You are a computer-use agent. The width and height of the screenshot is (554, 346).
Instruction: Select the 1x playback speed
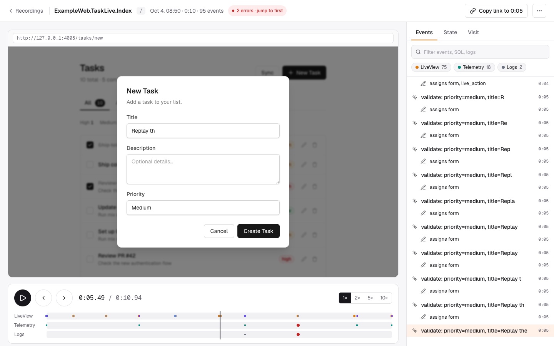[345, 298]
